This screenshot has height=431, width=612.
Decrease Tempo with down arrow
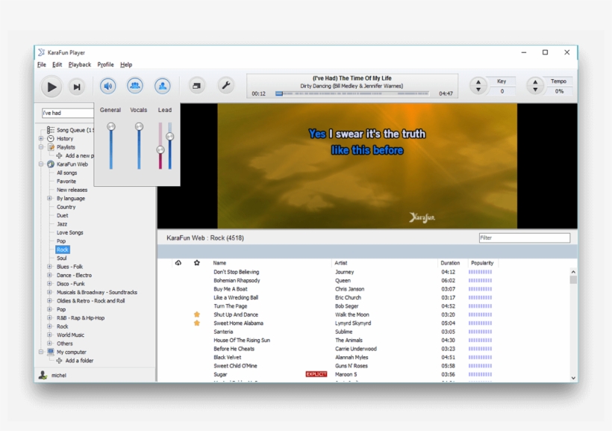coord(535,90)
